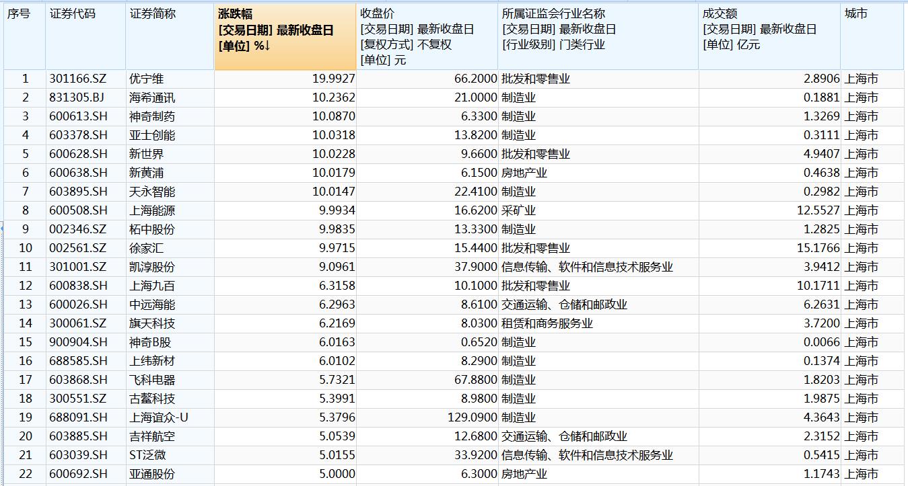Click stock code 600026.SH
Viewport: 908px width, 486px height.
[x=78, y=305]
